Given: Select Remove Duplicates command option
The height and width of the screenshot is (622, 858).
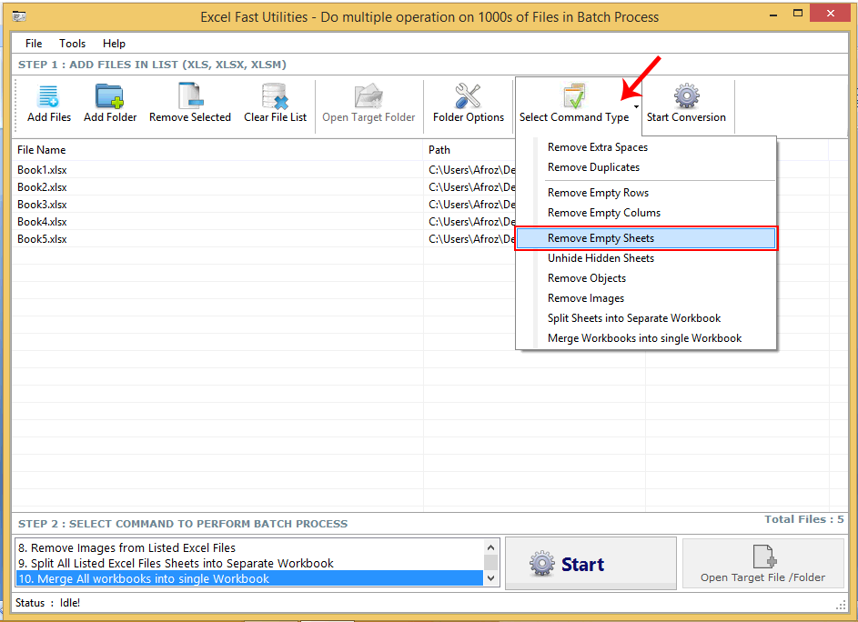Looking at the screenshot, I should 592,166.
